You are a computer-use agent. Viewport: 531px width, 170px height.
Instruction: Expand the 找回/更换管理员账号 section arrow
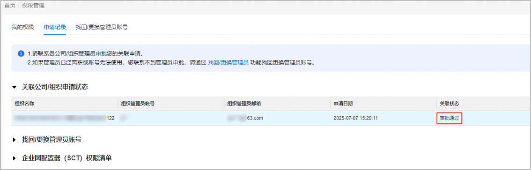pos(14,140)
